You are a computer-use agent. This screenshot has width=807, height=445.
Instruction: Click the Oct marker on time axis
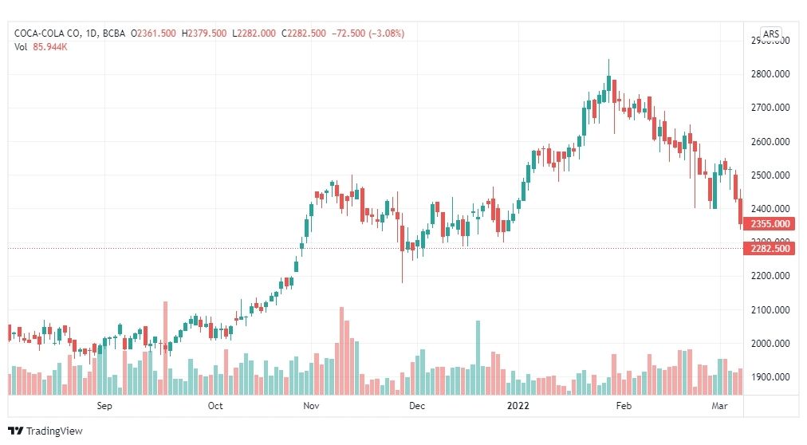(215, 406)
